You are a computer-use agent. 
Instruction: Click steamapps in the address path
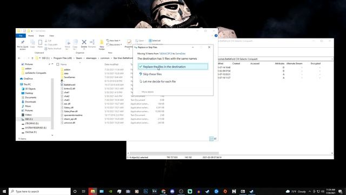[91, 58]
